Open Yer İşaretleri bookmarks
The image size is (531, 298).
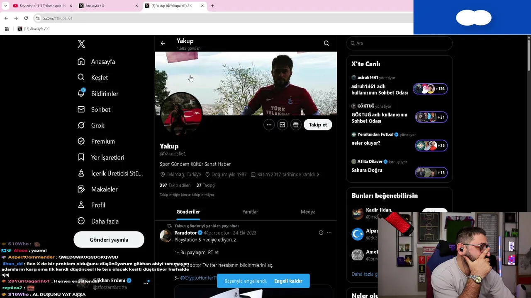coord(101,157)
